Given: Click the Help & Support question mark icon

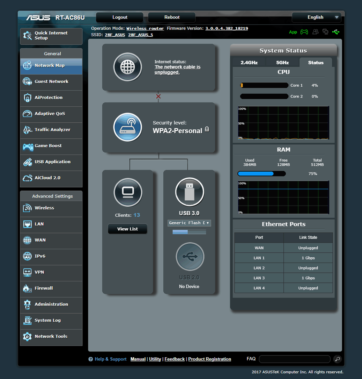Looking at the screenshot, I should click(x=90, y=359).
